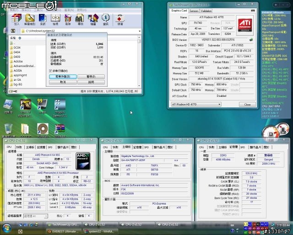
Task: Select the bg-BG folder in WinRAR list
Action: (x=17, y=84)
